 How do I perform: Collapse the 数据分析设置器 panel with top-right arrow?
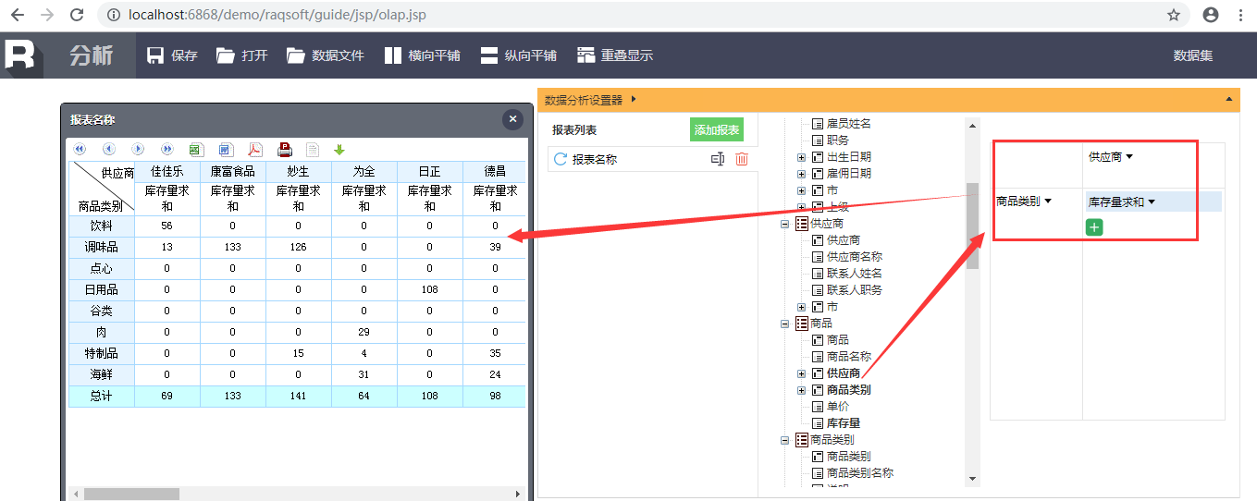click(x=1229, y=99)
